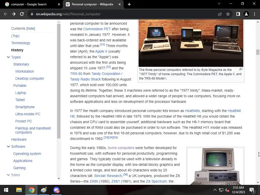Collapse the Types section in contents

pos(8,57)
